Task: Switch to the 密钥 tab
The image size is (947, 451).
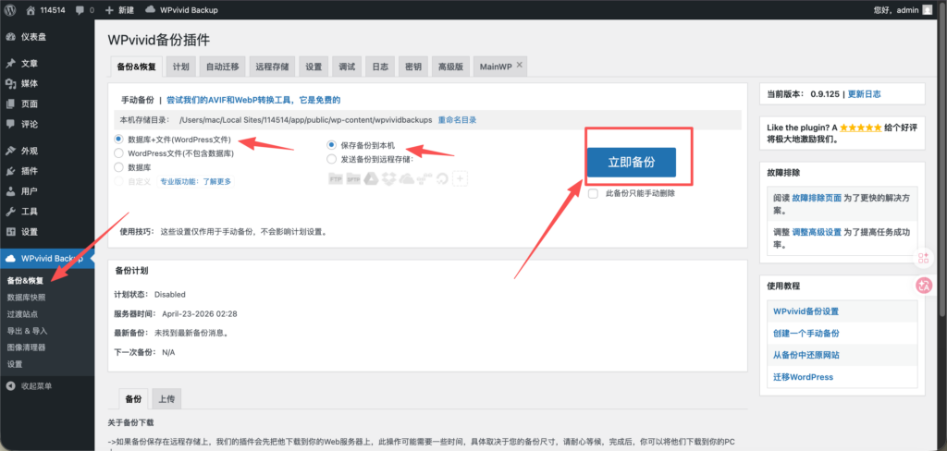Action: [413, 67]
